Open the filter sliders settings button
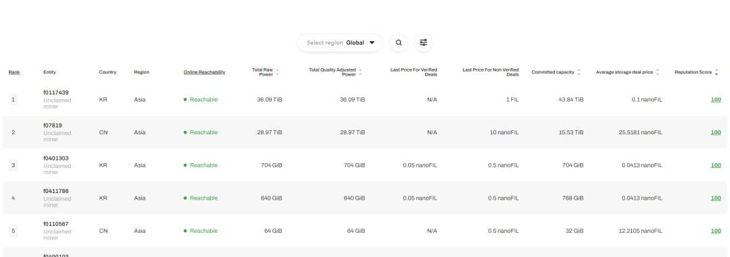 point(423,42)
